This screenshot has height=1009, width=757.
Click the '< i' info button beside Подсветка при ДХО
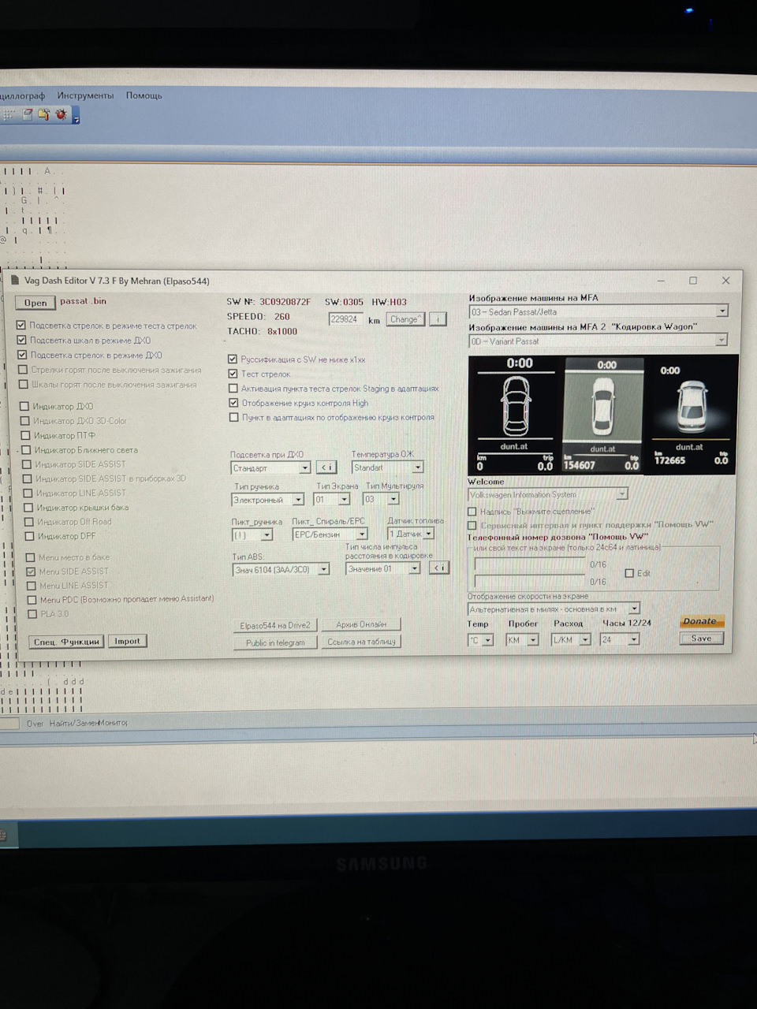tap(326, 467)
